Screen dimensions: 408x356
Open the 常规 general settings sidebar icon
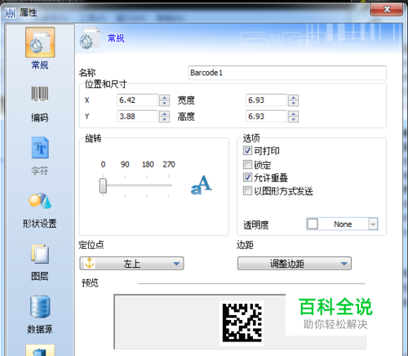(40, 42)
